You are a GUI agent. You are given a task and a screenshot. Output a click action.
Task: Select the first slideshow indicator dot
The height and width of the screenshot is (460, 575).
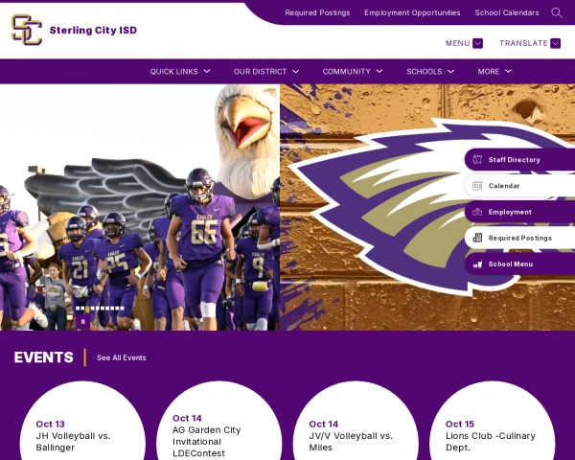[x=78, y=309]
